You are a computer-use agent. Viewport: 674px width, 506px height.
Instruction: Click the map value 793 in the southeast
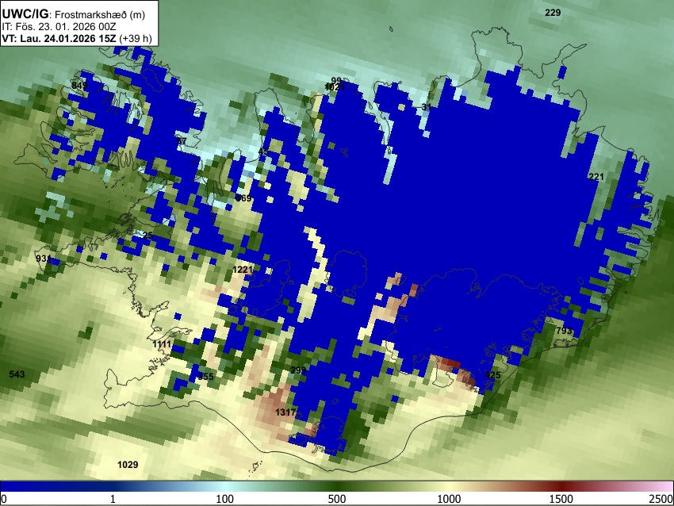coord(564,331)
